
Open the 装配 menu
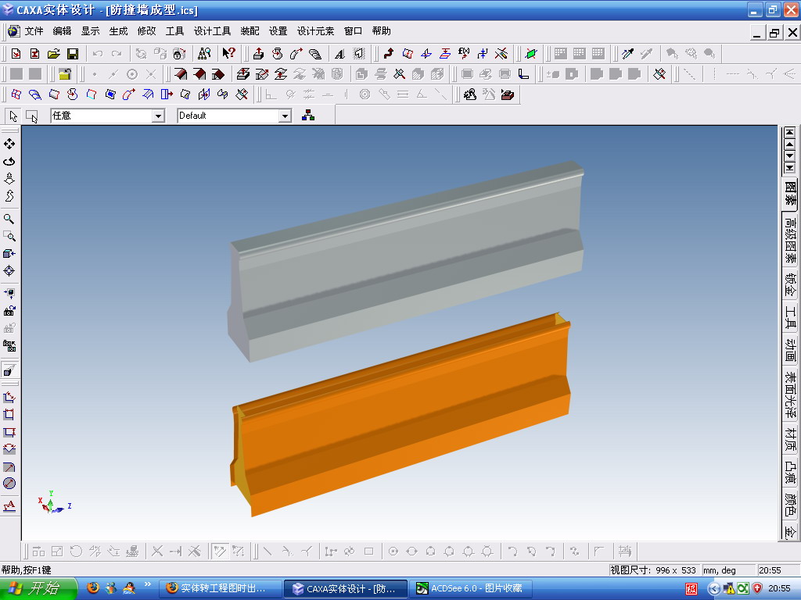click(250, 31)
